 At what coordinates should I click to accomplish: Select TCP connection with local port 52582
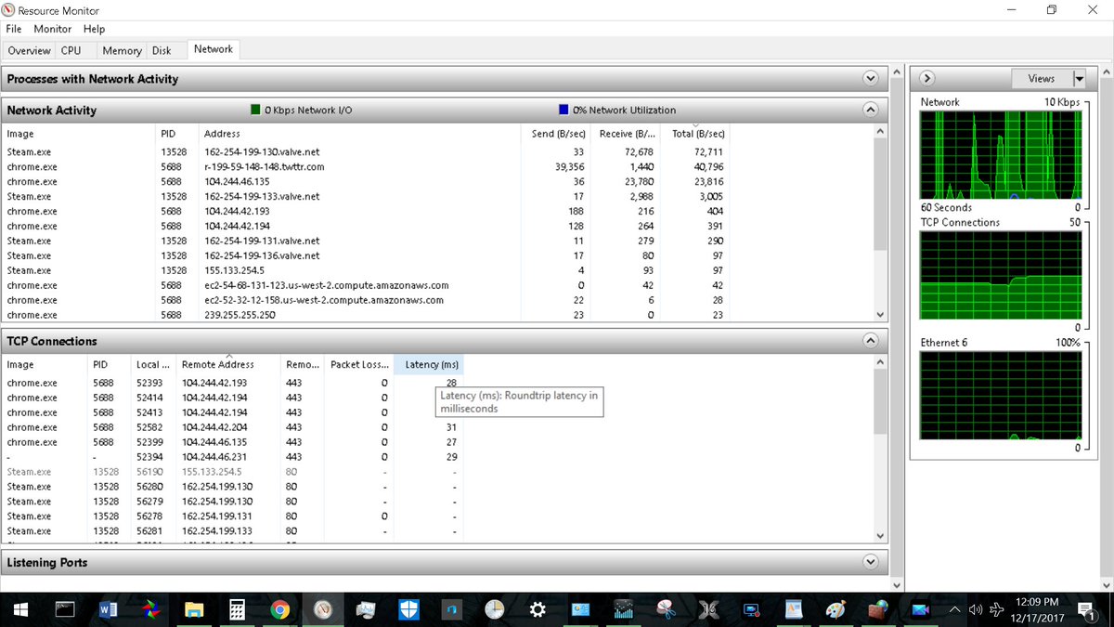pos(232,427)
